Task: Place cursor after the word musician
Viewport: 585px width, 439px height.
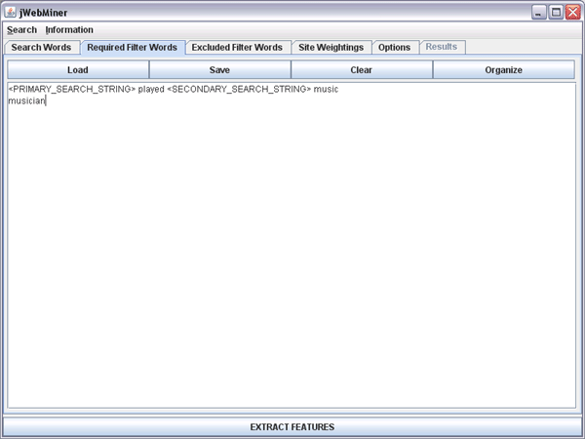Action: tap(47, 100)
